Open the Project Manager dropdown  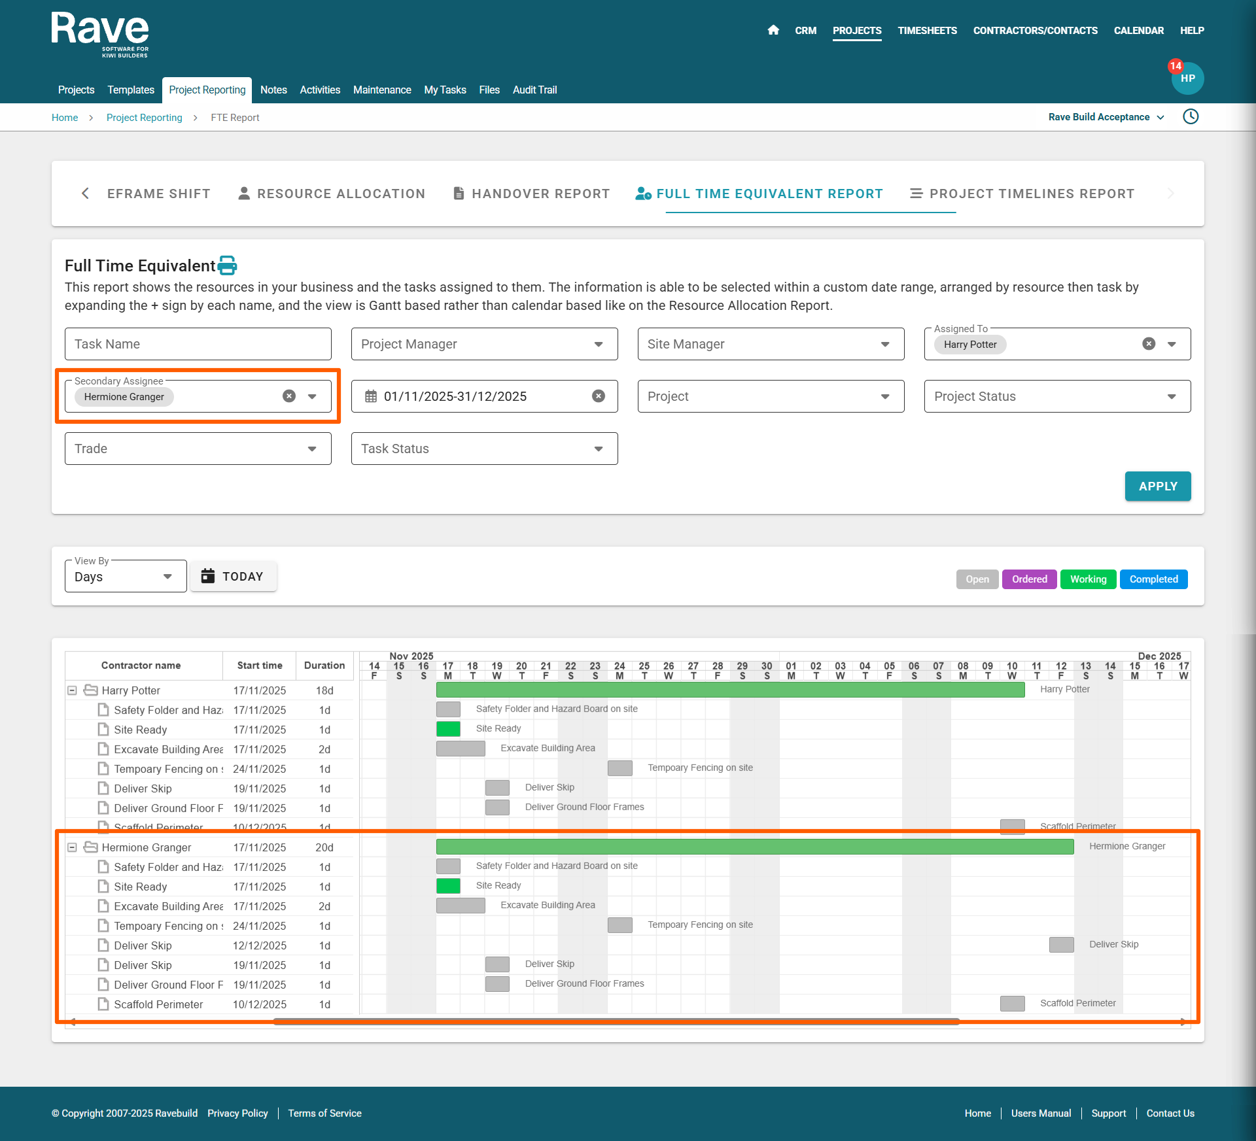coord(484,344)
